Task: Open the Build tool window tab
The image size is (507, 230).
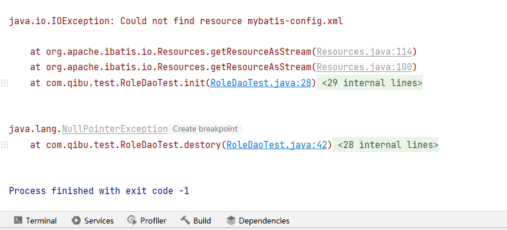Action: (196, 221)
